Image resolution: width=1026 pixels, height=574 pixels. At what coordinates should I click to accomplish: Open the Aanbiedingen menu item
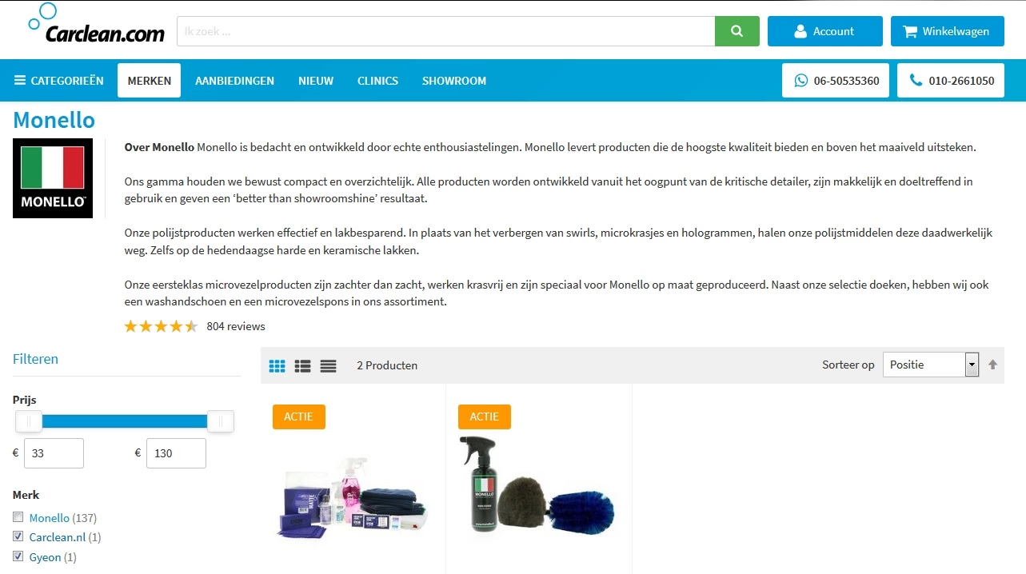(x=234, y=81)
